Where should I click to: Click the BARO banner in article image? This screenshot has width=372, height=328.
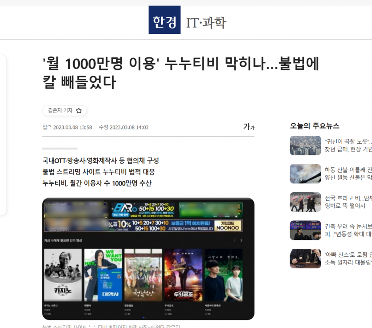[143, 210]
